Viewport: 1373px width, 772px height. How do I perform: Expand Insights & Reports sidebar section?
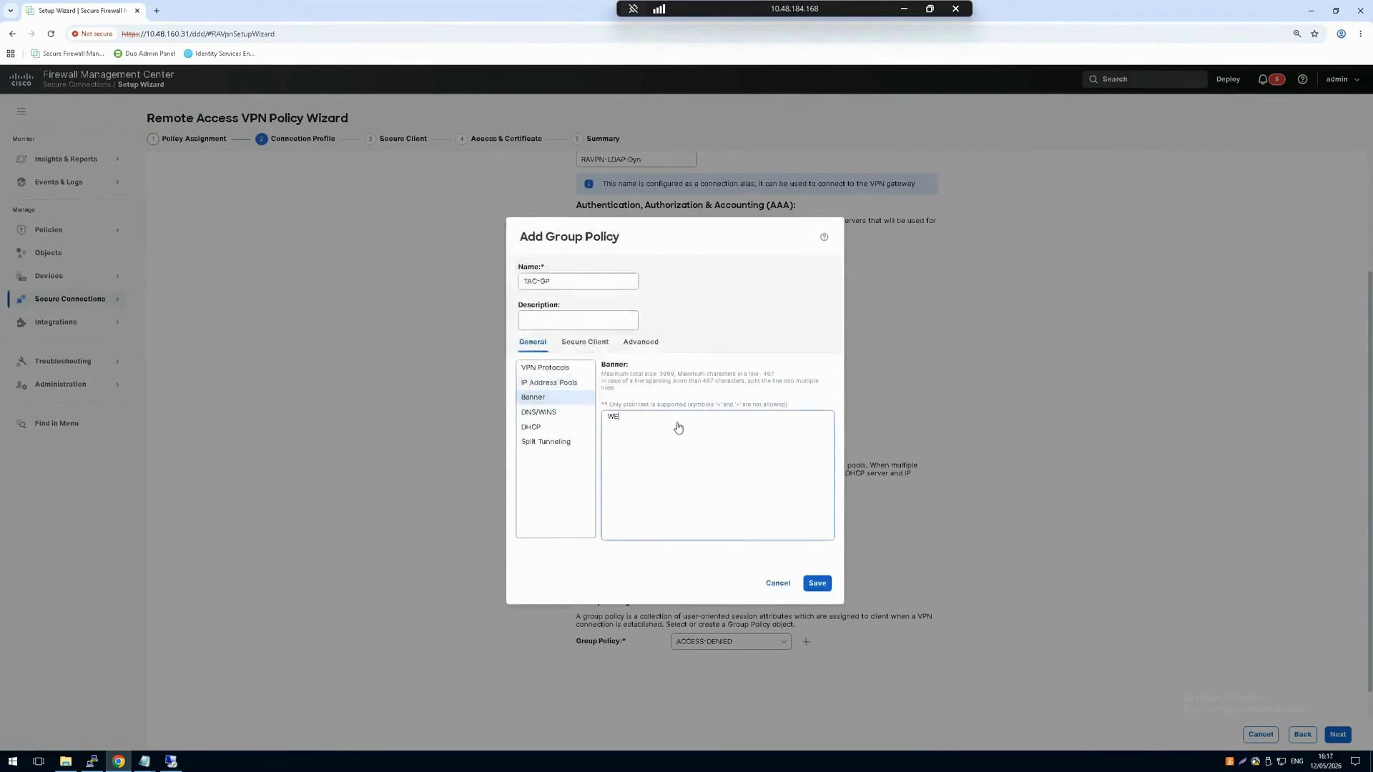click(67, 159)
